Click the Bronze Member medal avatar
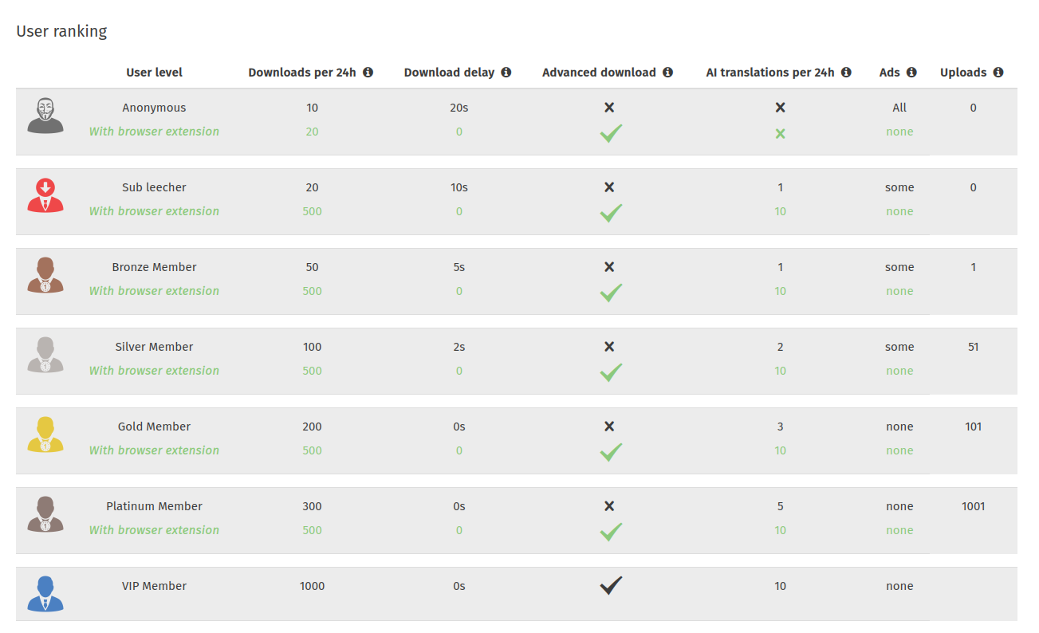Viewport: 1039px width, 633px height. [45, 275]
